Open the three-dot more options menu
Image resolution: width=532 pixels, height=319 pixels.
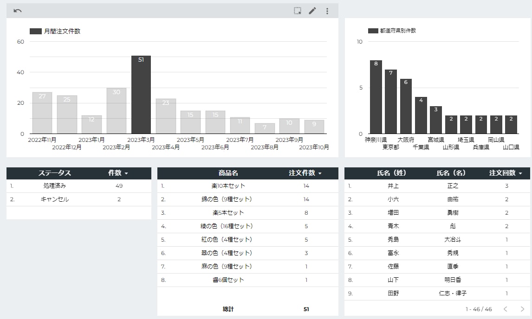click(327, 11)
